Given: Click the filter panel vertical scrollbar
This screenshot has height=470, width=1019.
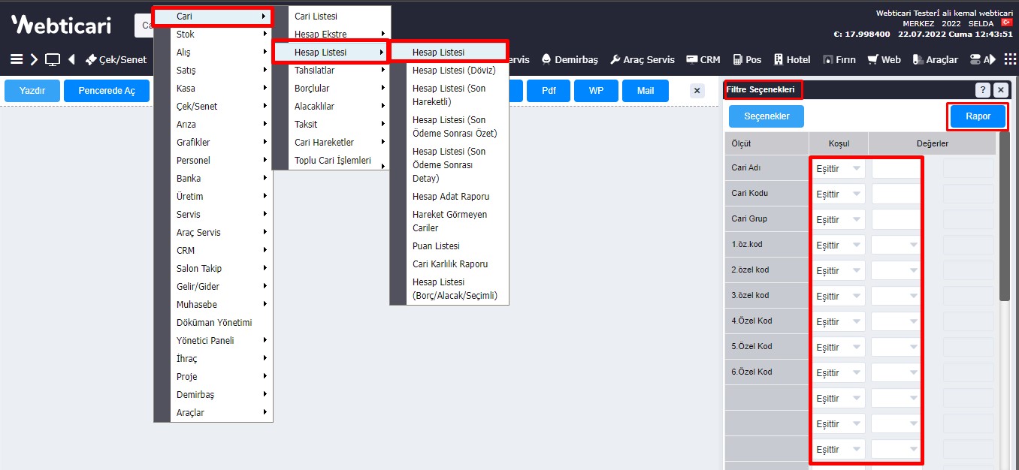Looking at the screenshot, I should pyautogui.click(x=1004, y=218).
